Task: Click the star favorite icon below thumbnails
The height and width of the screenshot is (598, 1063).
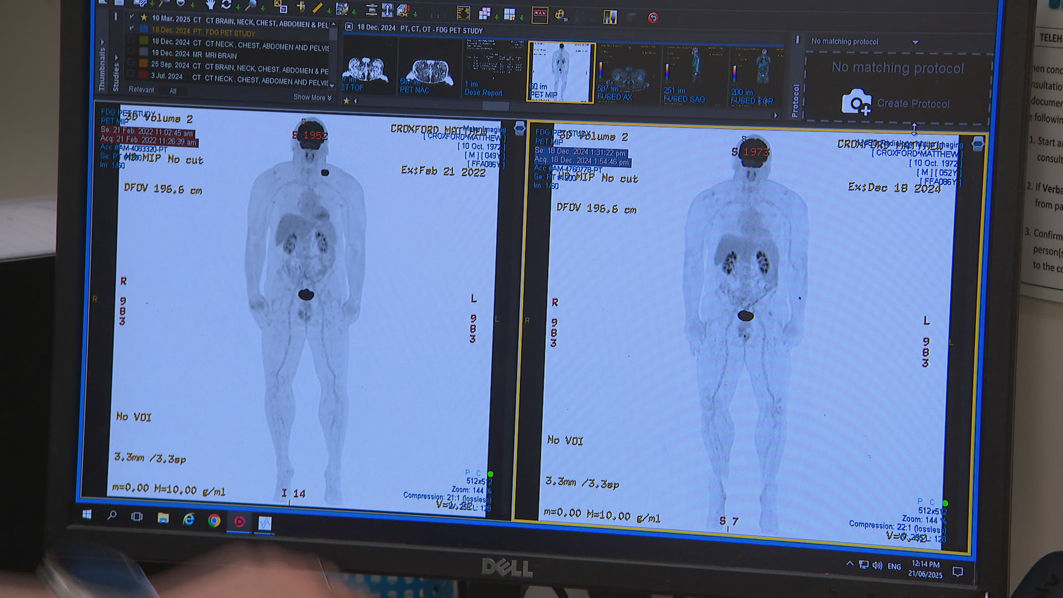Action: (347, 101)
